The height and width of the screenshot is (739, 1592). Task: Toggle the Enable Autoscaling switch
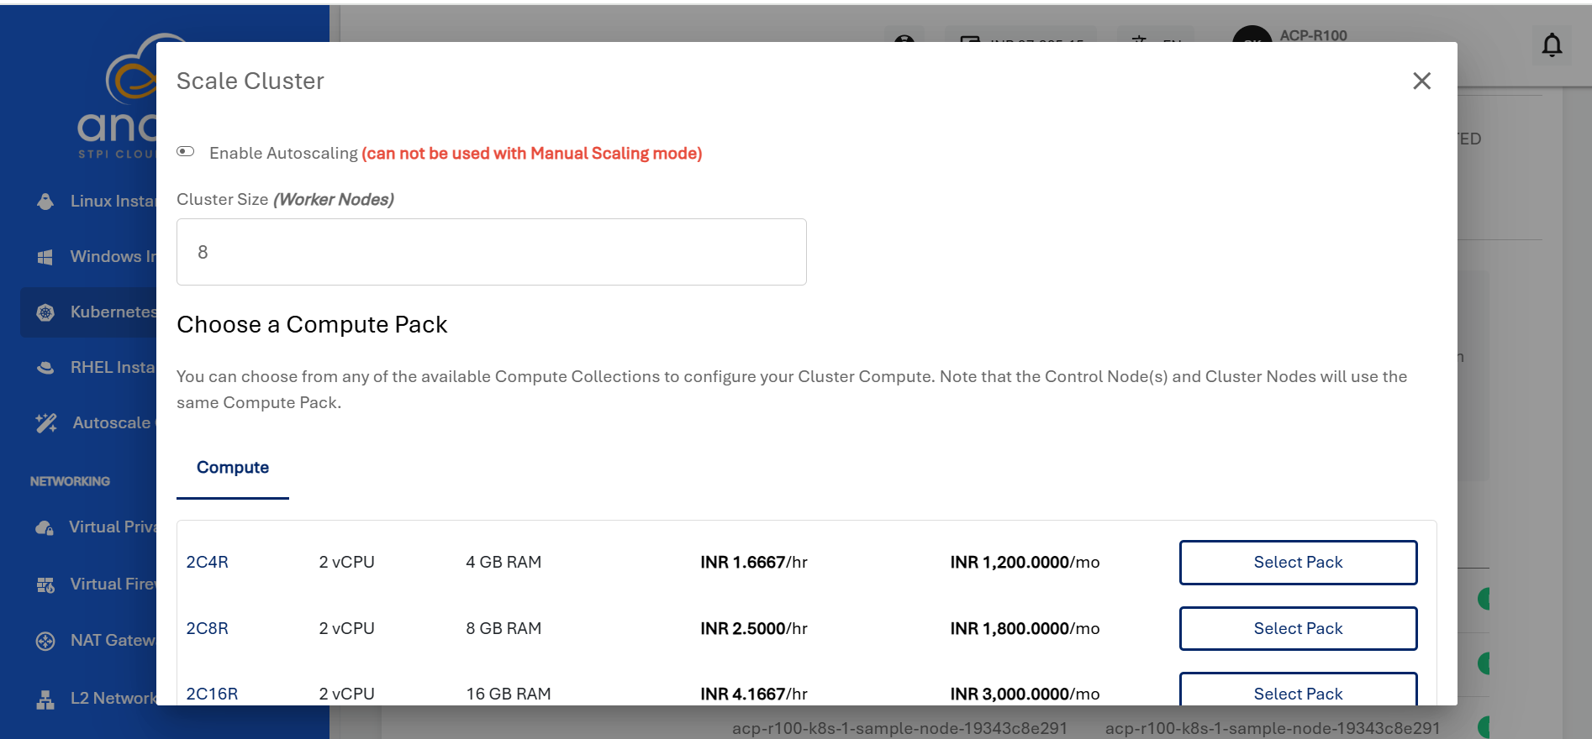186,152
